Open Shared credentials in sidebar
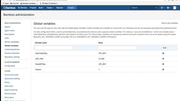 tap(12, 53)
